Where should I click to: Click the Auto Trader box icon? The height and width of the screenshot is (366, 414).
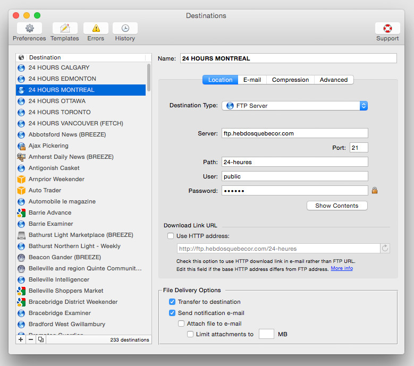click(x=21, y=190)
